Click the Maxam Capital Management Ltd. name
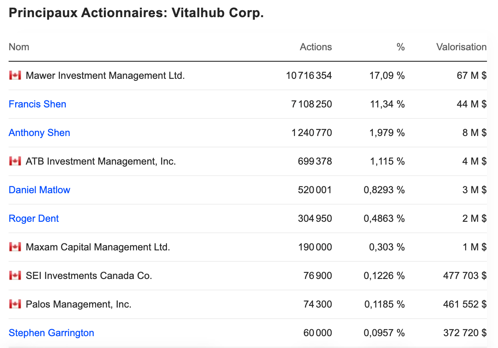This screenshot has width=498, height=348. click(98, 247)
